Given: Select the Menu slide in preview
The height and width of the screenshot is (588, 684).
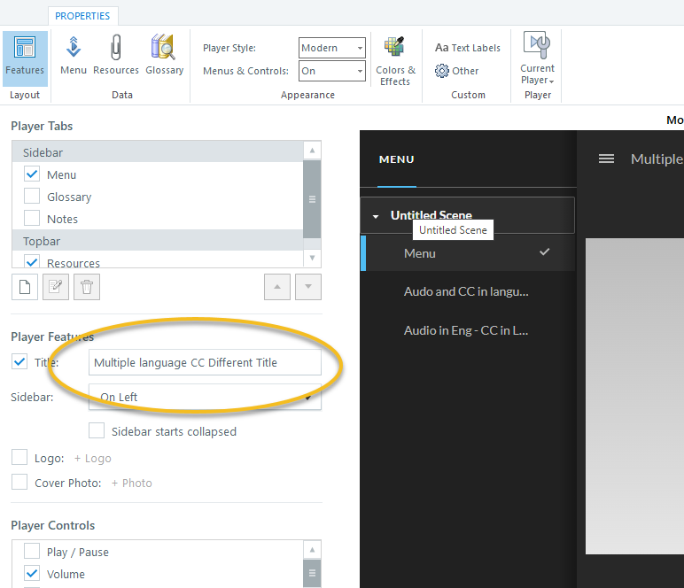Looking at the screenshot, I should point(468,253).
